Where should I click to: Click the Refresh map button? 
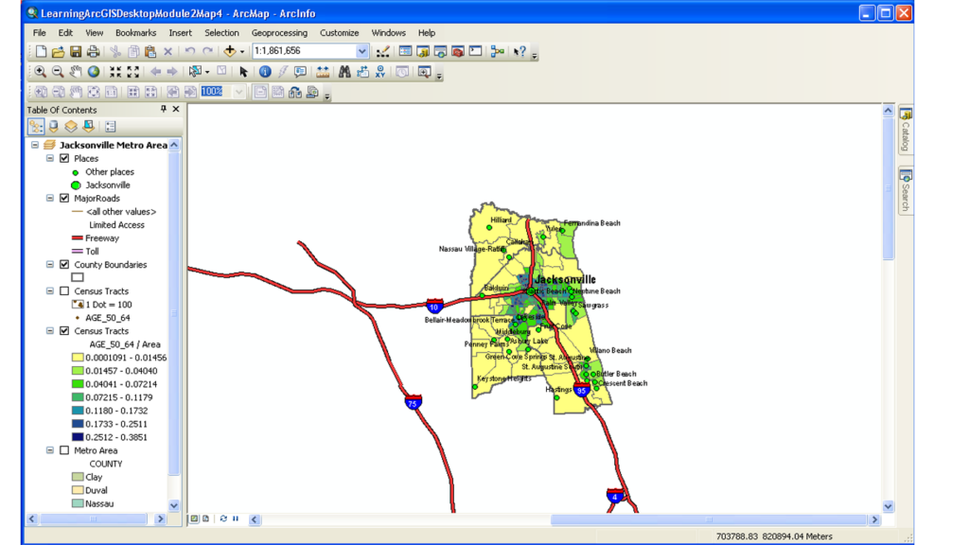[223, 519]
